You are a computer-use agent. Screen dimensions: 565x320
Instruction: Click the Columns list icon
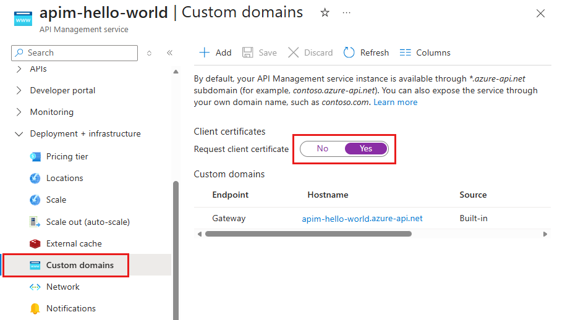pos(405,53)
